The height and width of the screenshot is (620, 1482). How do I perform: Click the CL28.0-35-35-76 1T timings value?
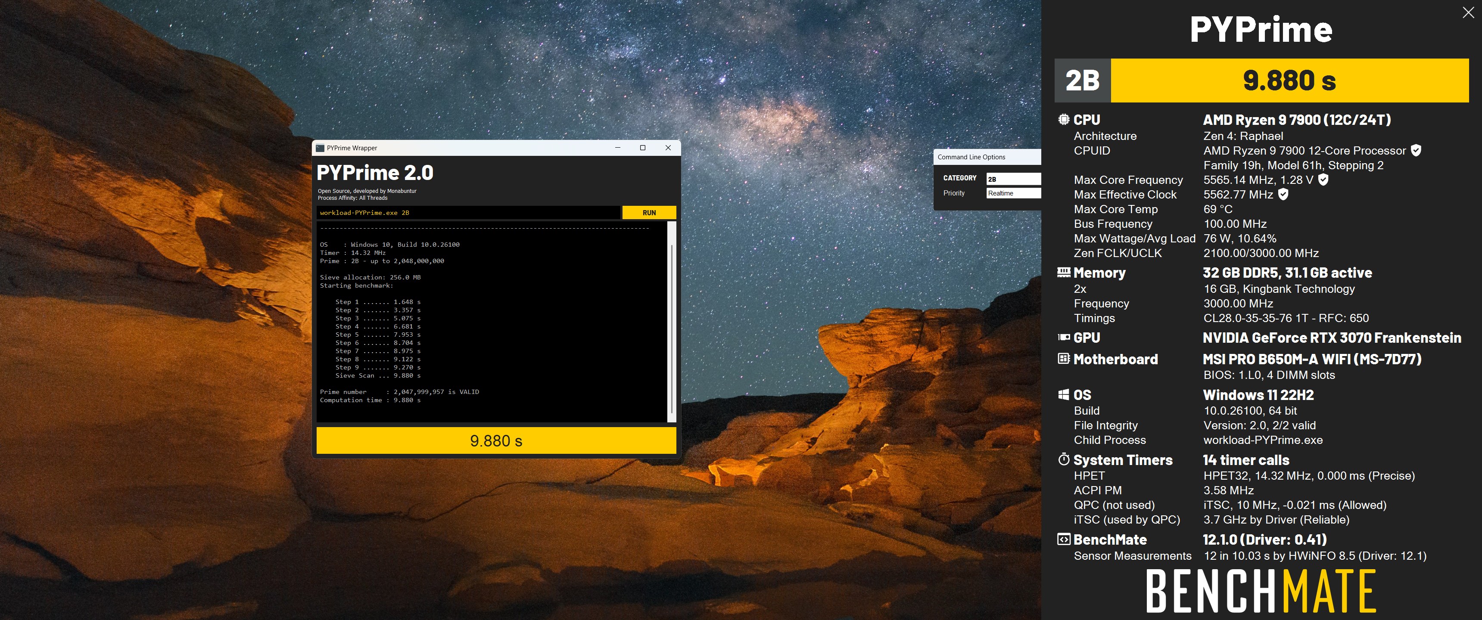point(1286,318)
